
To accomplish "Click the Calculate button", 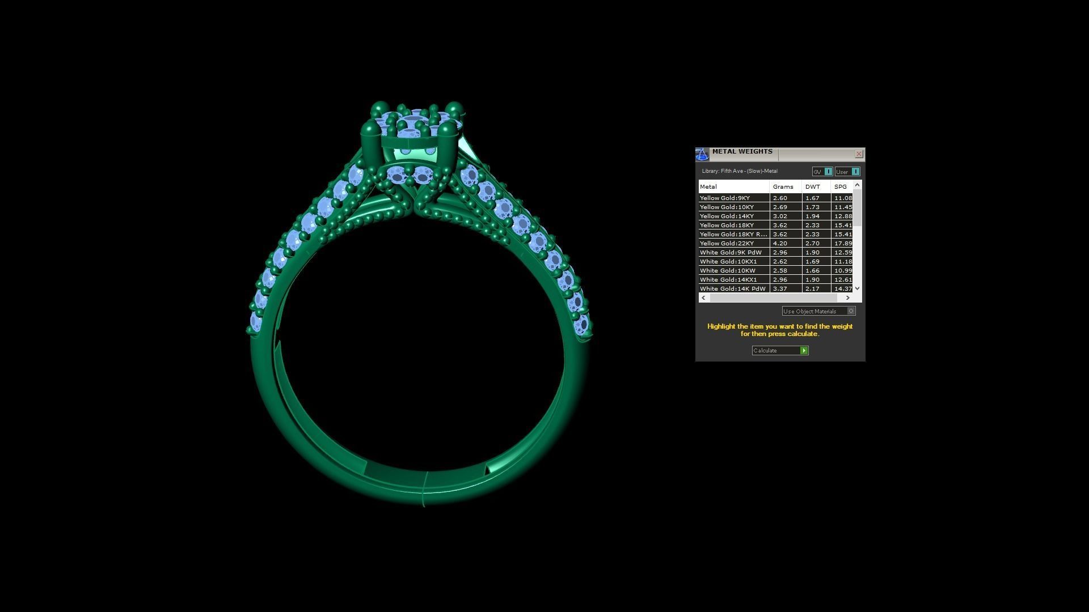I will pos(780,351).
